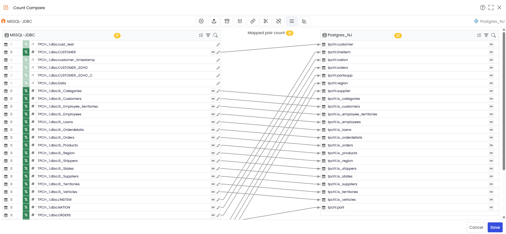Click equals handle on TPCH_1.dbo.IS_Region row

(213, 153)
